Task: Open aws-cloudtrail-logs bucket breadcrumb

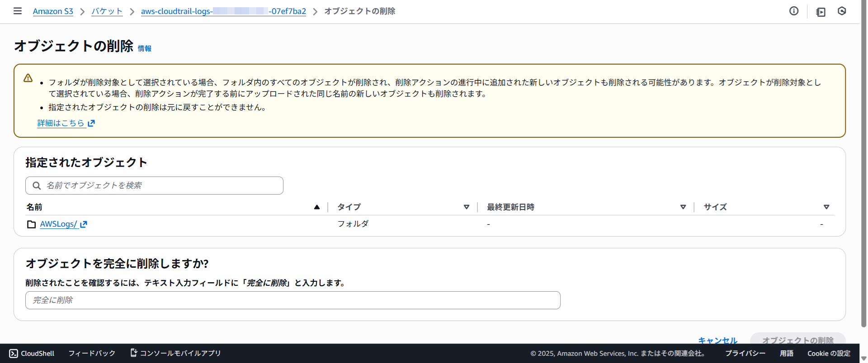Action: (x=223, y=11)
